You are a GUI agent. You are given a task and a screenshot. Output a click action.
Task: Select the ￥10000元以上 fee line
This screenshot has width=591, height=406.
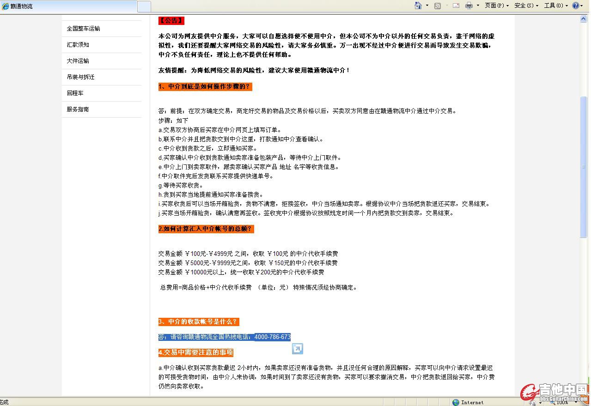(x=241, y=273)
